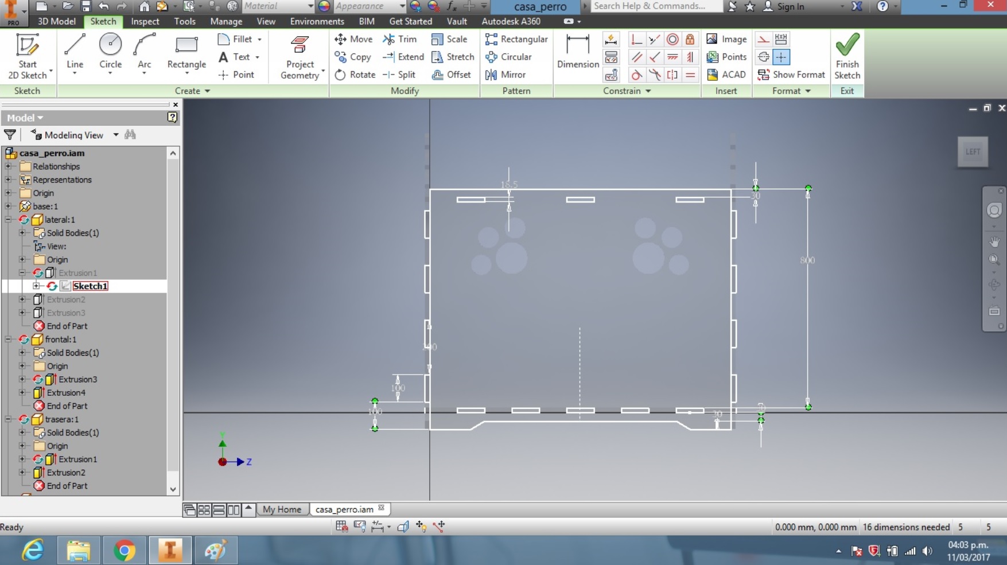Insert an Image into the sketch
Viewport: 1007px width, 565px height.
(x=726, y=39)
